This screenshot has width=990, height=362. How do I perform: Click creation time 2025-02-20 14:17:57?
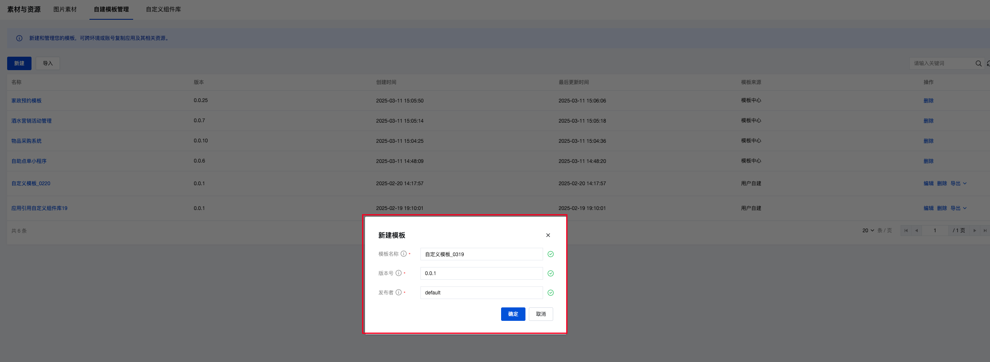(399, 184)
